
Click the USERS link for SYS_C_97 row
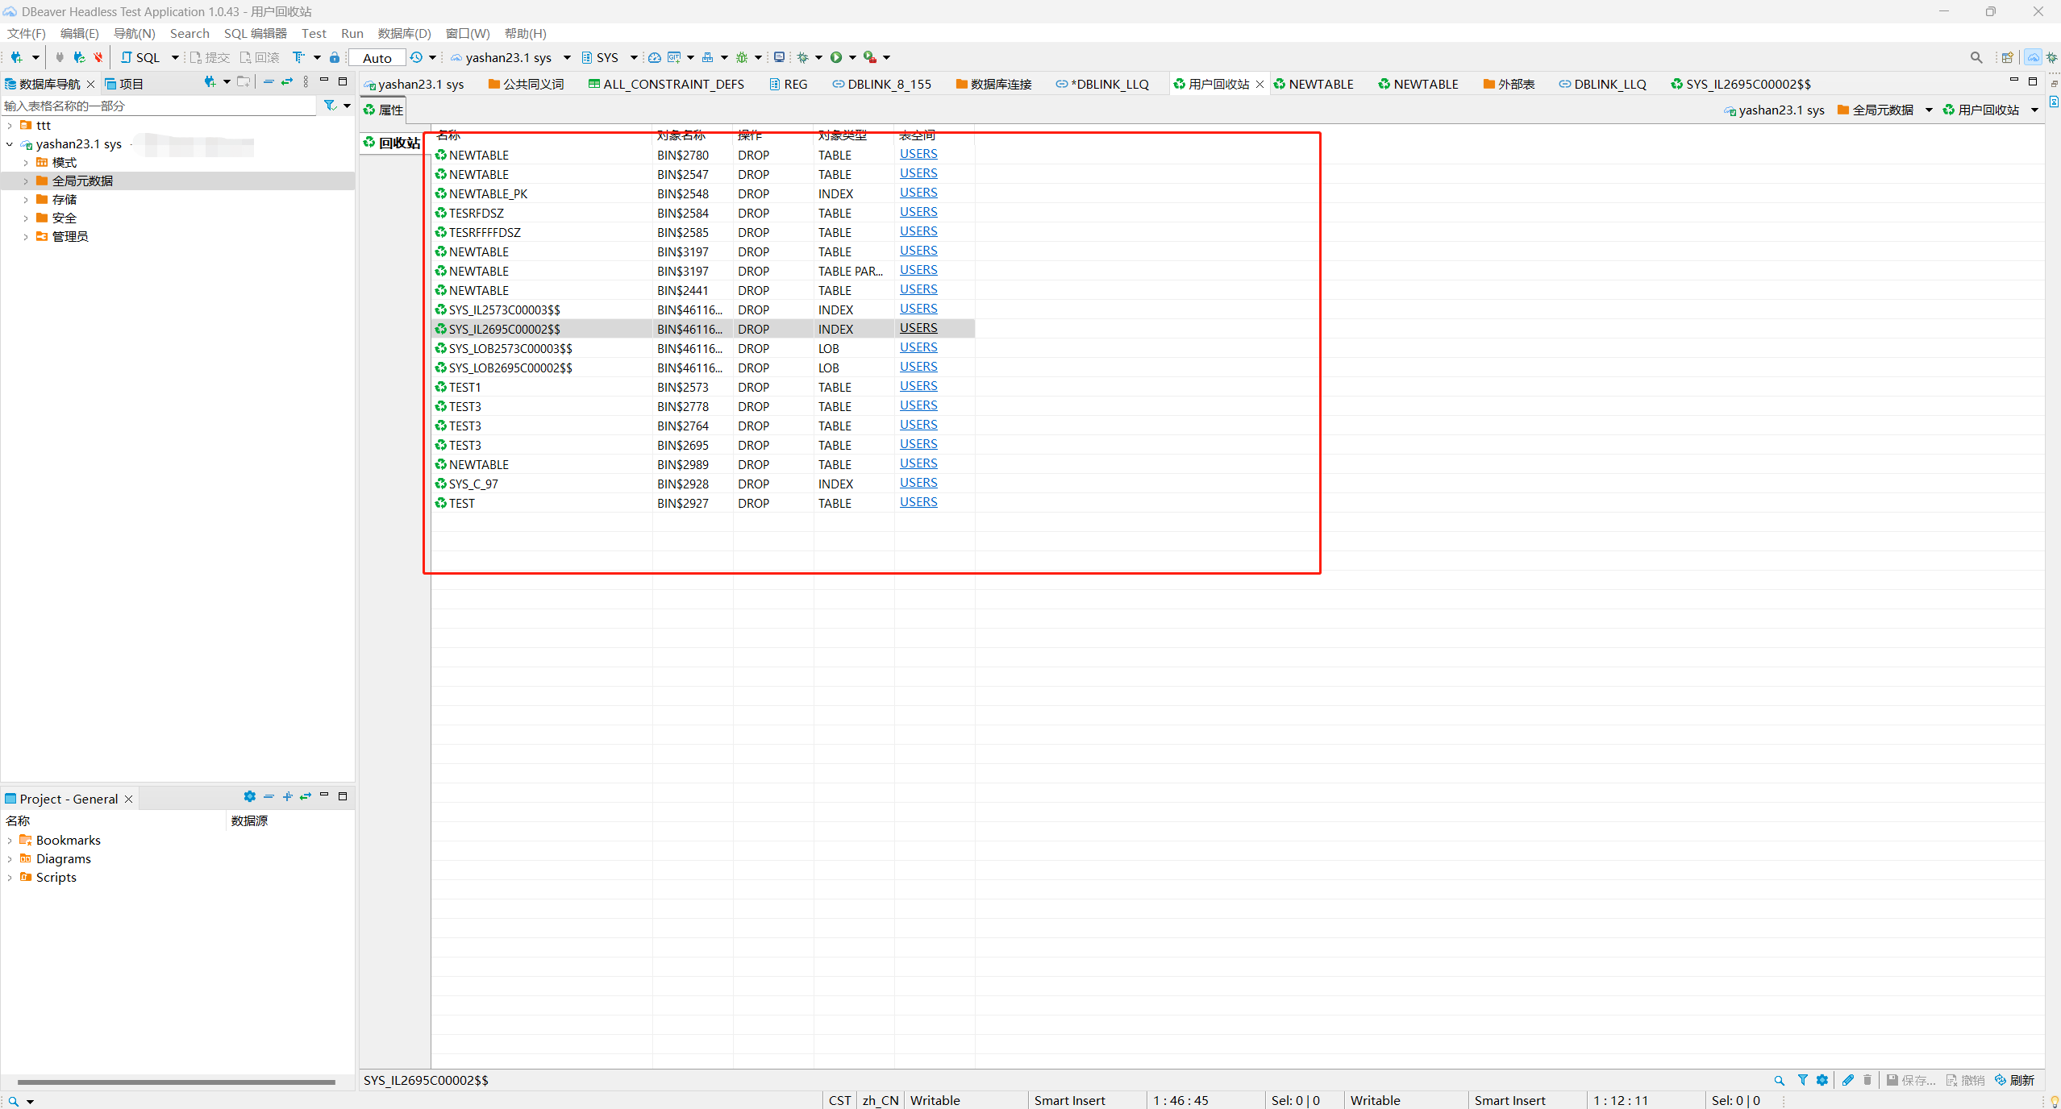[x=918, y=483]
